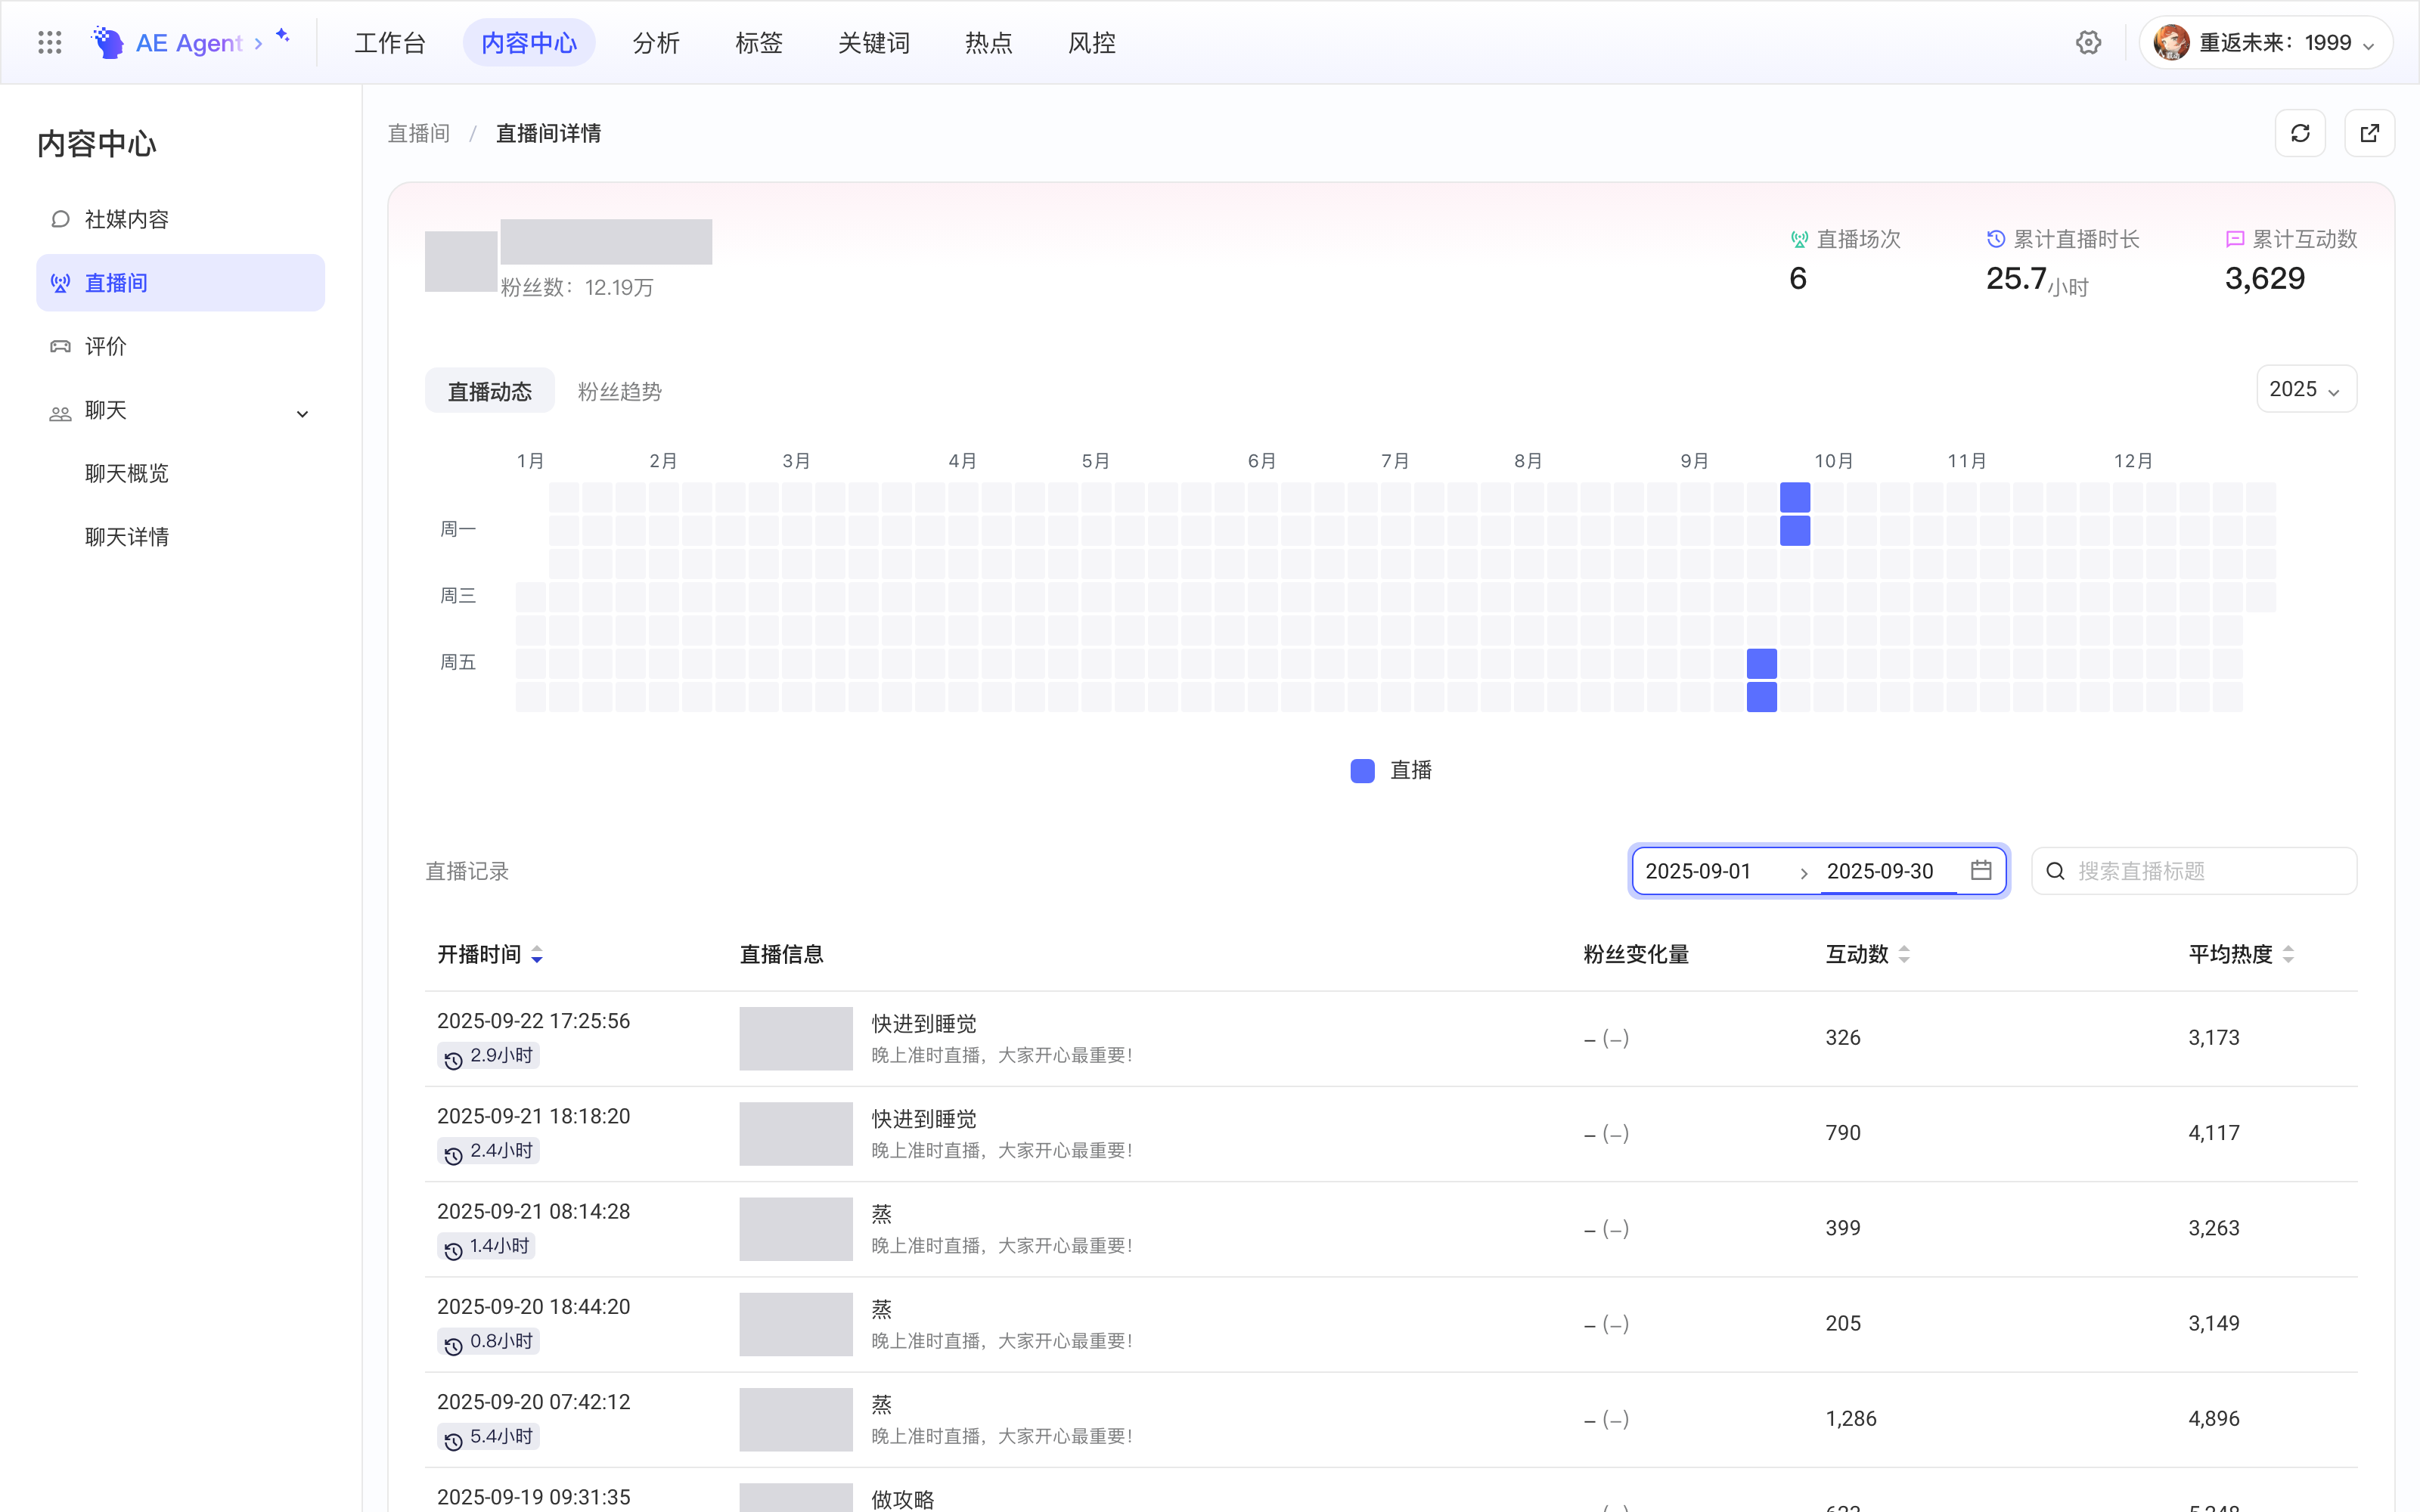2420x1512 pixels.
Task: Click the AI sparkle icon beside AE Agent
Action: click(283, 35)
